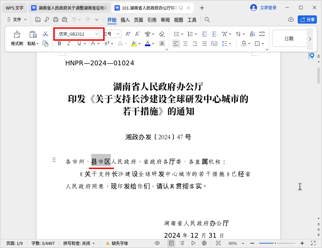Viewport: 322px width, 248px height.
Task: Click the fit-page zoom icon in status bar
Action: [218, 243]
